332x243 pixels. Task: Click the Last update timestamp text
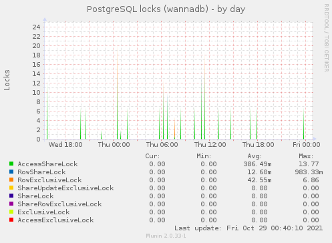pyautogui.click(x=248, y=228)
